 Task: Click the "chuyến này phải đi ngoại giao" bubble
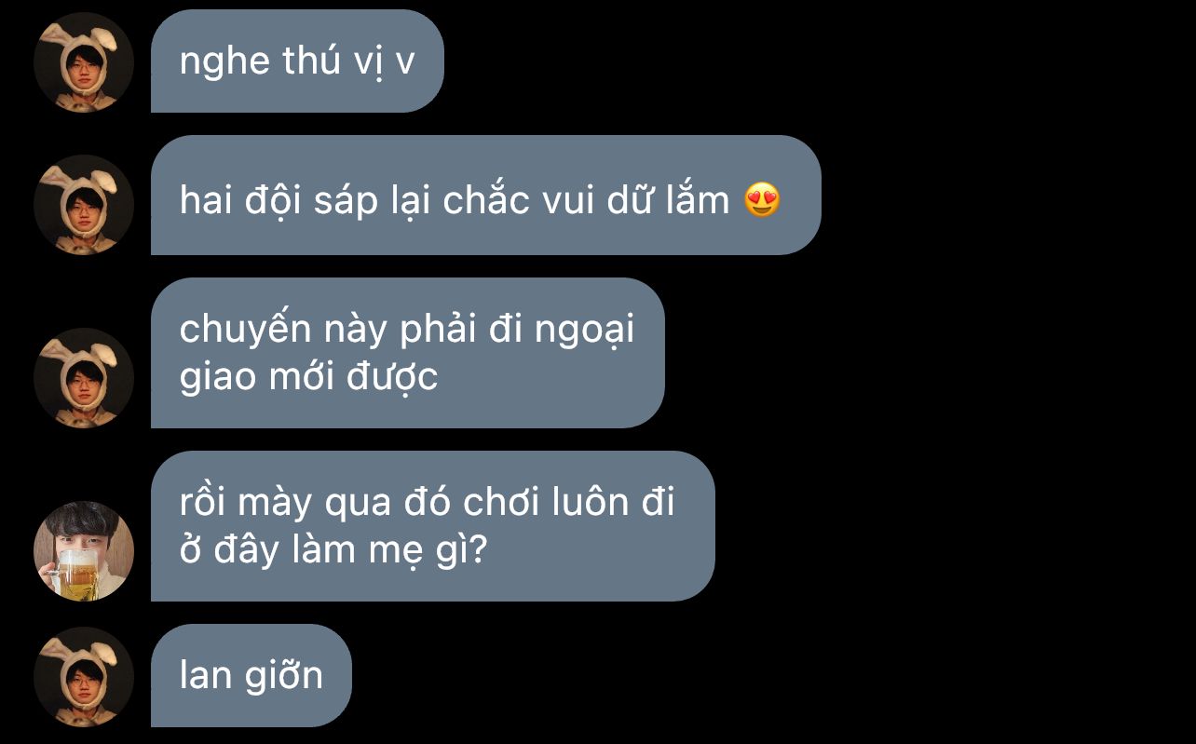coord(408,353)
